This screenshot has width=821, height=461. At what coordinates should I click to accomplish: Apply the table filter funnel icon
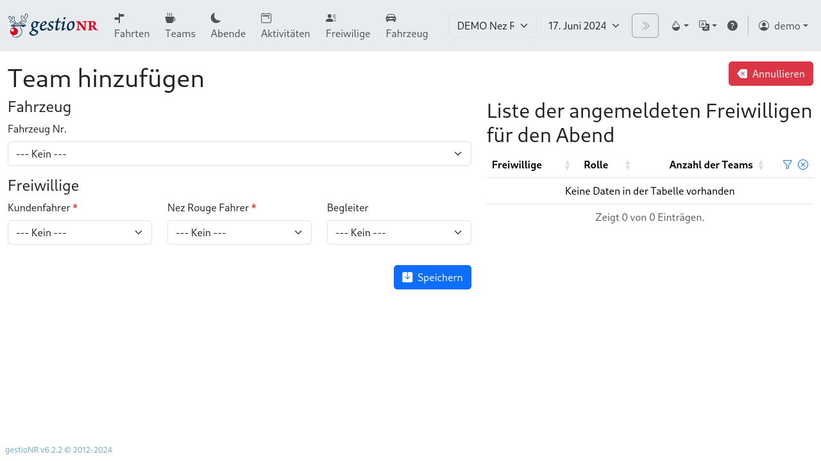coord(787,165)
